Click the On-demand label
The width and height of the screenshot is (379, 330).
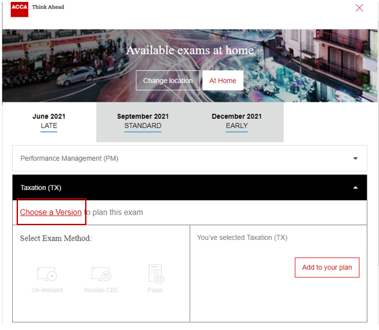[47, 290]
